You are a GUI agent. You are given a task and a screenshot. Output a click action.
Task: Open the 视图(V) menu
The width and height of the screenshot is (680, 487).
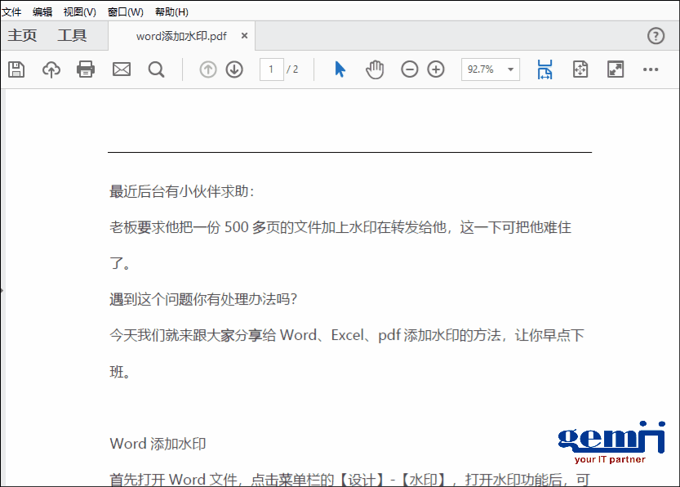click(79, 11)
